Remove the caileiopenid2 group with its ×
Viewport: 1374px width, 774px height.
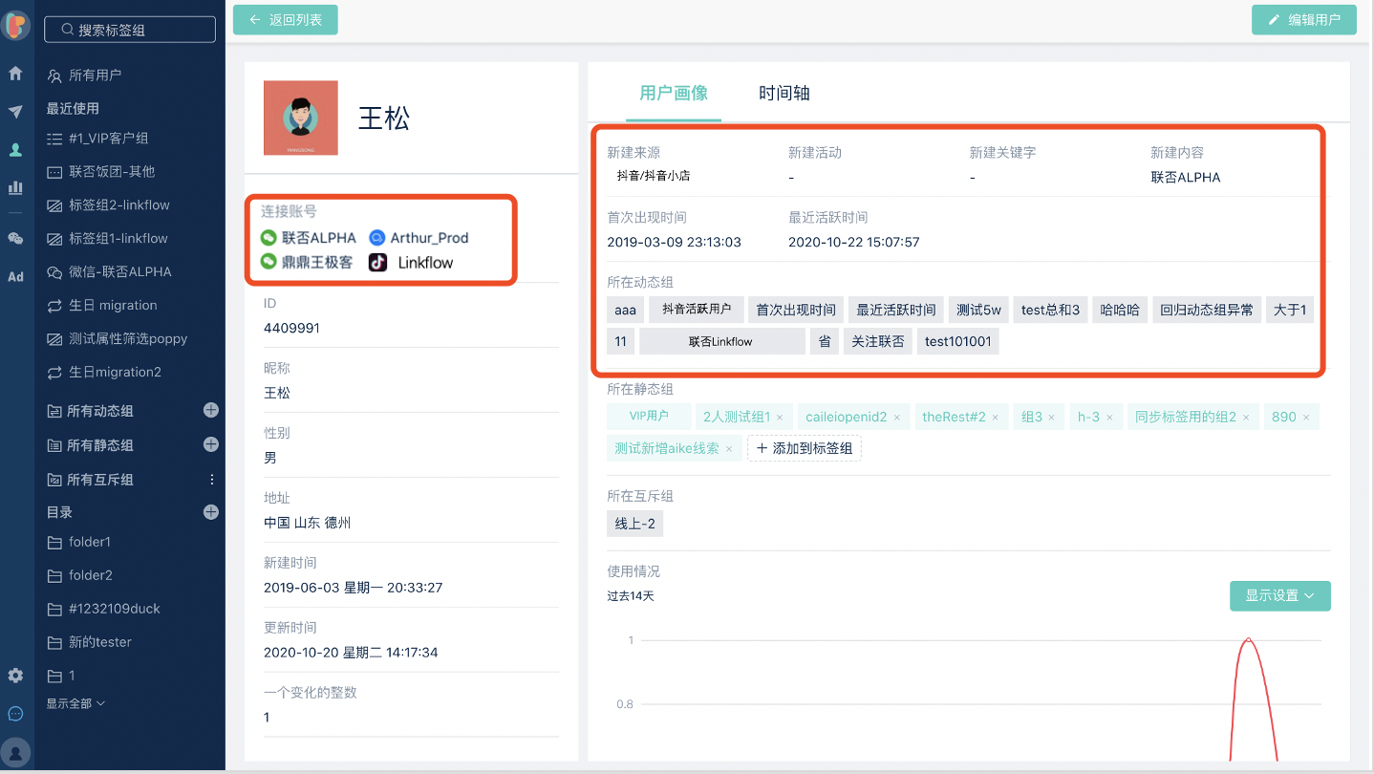point(896,416)
